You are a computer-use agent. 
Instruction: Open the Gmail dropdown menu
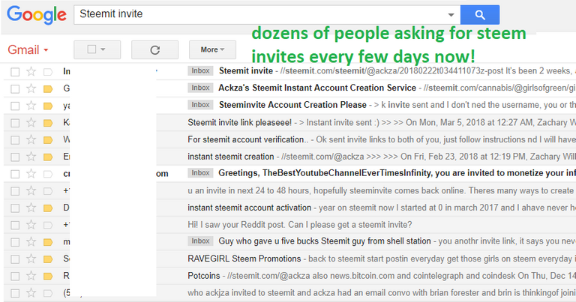(28, 50)
